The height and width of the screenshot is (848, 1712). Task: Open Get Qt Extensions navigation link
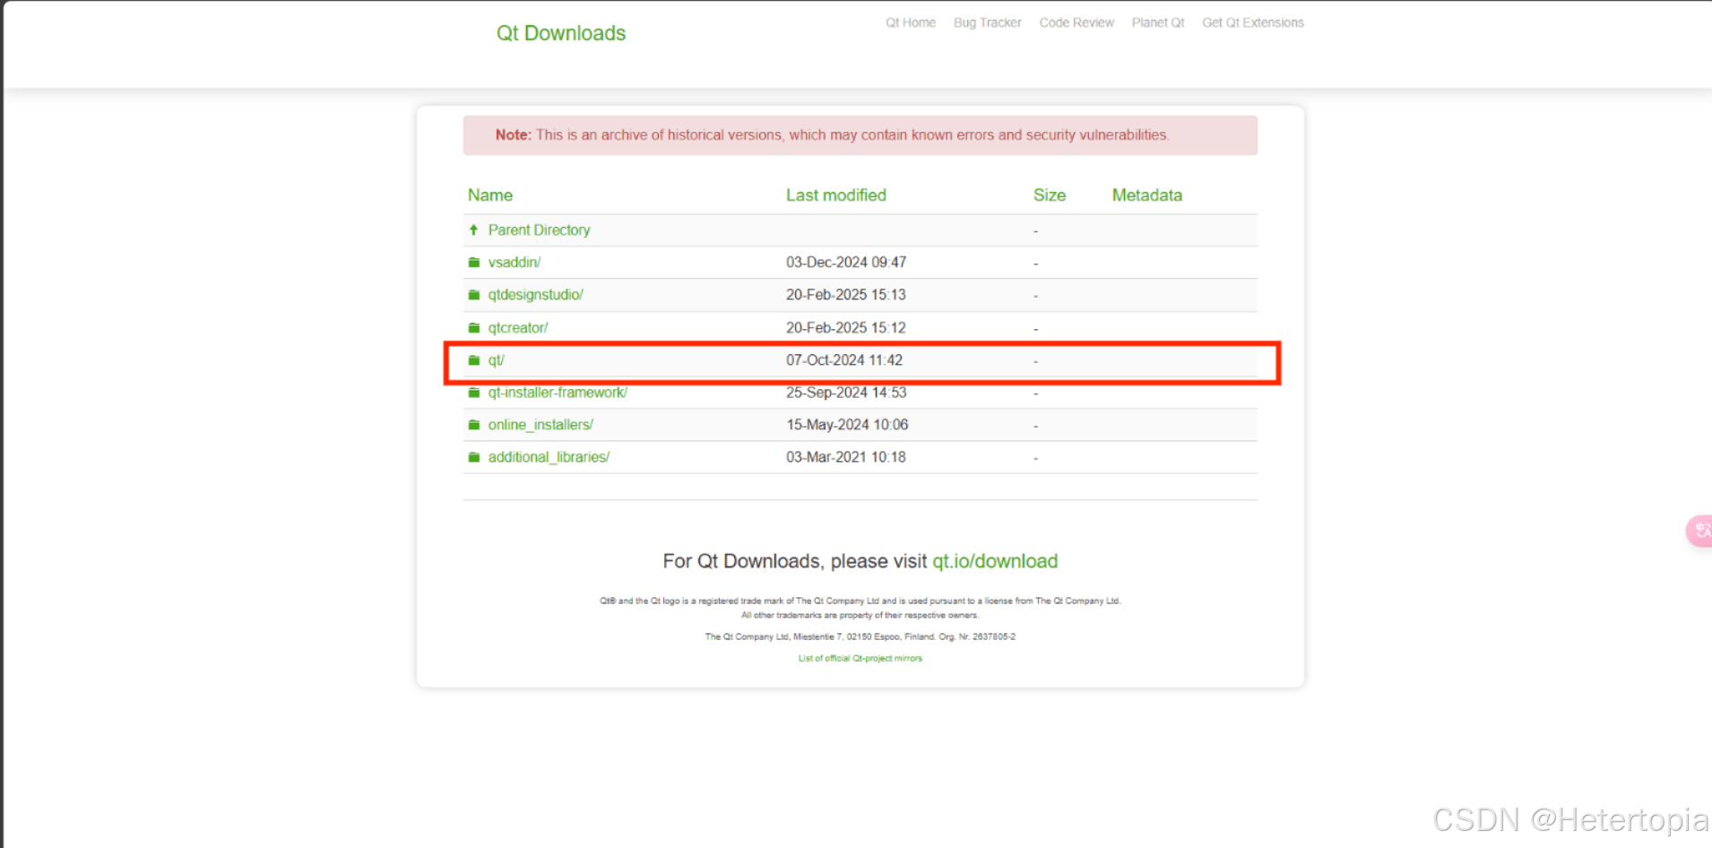(x=1253, y=23)
